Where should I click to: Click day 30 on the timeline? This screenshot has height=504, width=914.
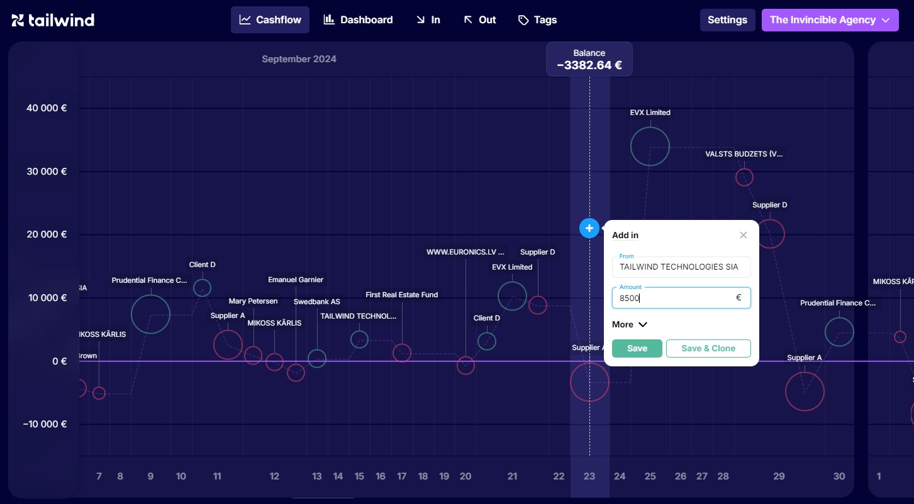839,476
